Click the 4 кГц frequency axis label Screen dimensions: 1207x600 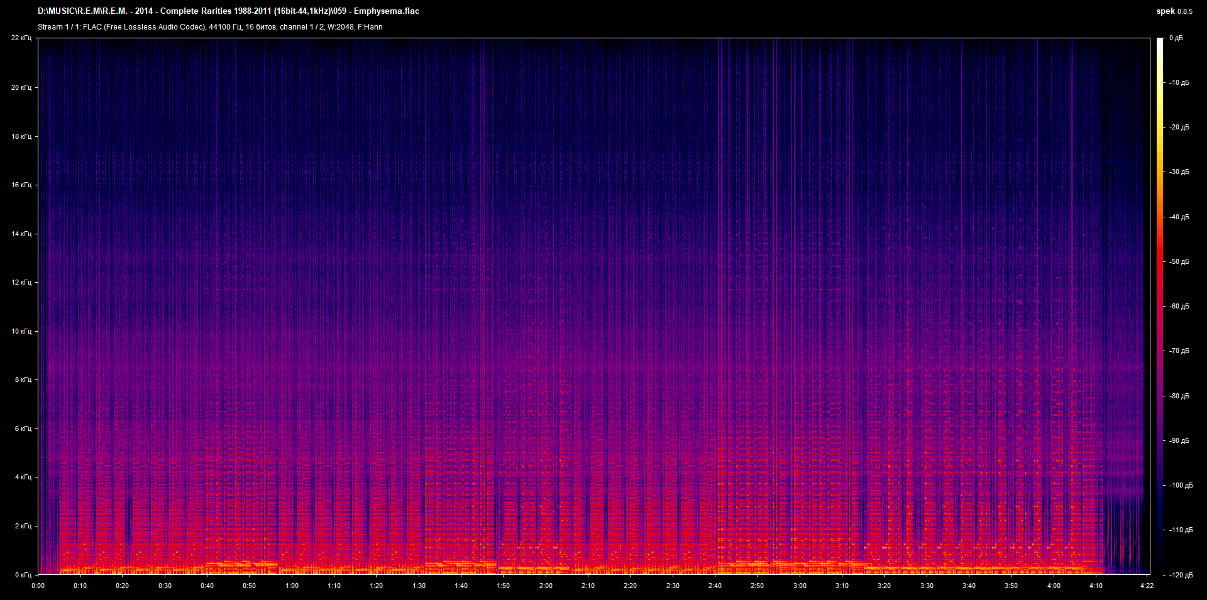[x=23, y=477]
